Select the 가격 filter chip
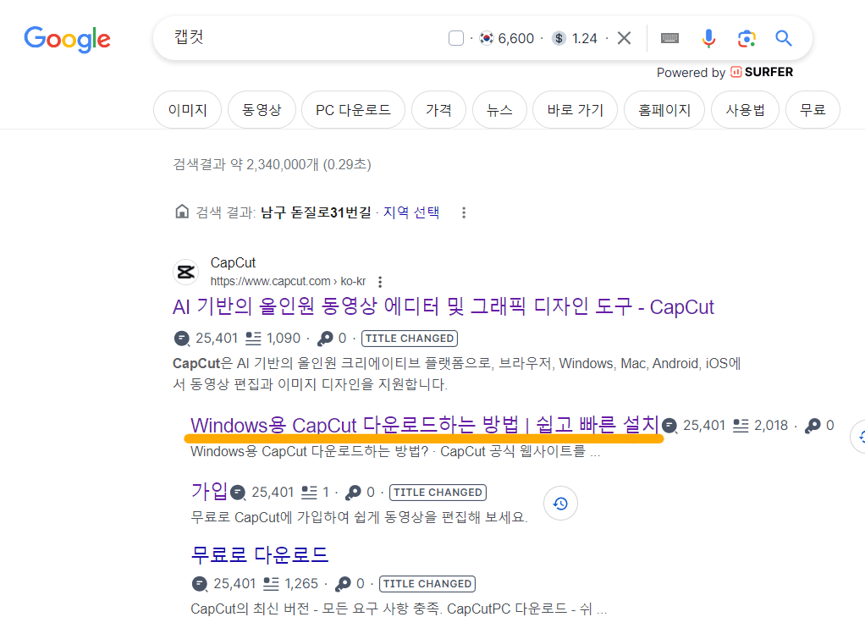The height and width of the screenshot is (628, 865). pyautogui.click(x=438, y=110)
